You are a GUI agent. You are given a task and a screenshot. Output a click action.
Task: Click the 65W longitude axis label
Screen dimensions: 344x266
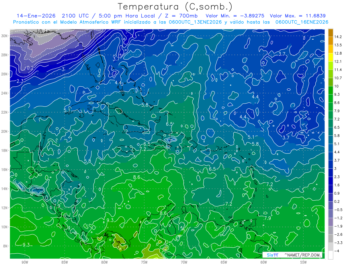[224, 262]
